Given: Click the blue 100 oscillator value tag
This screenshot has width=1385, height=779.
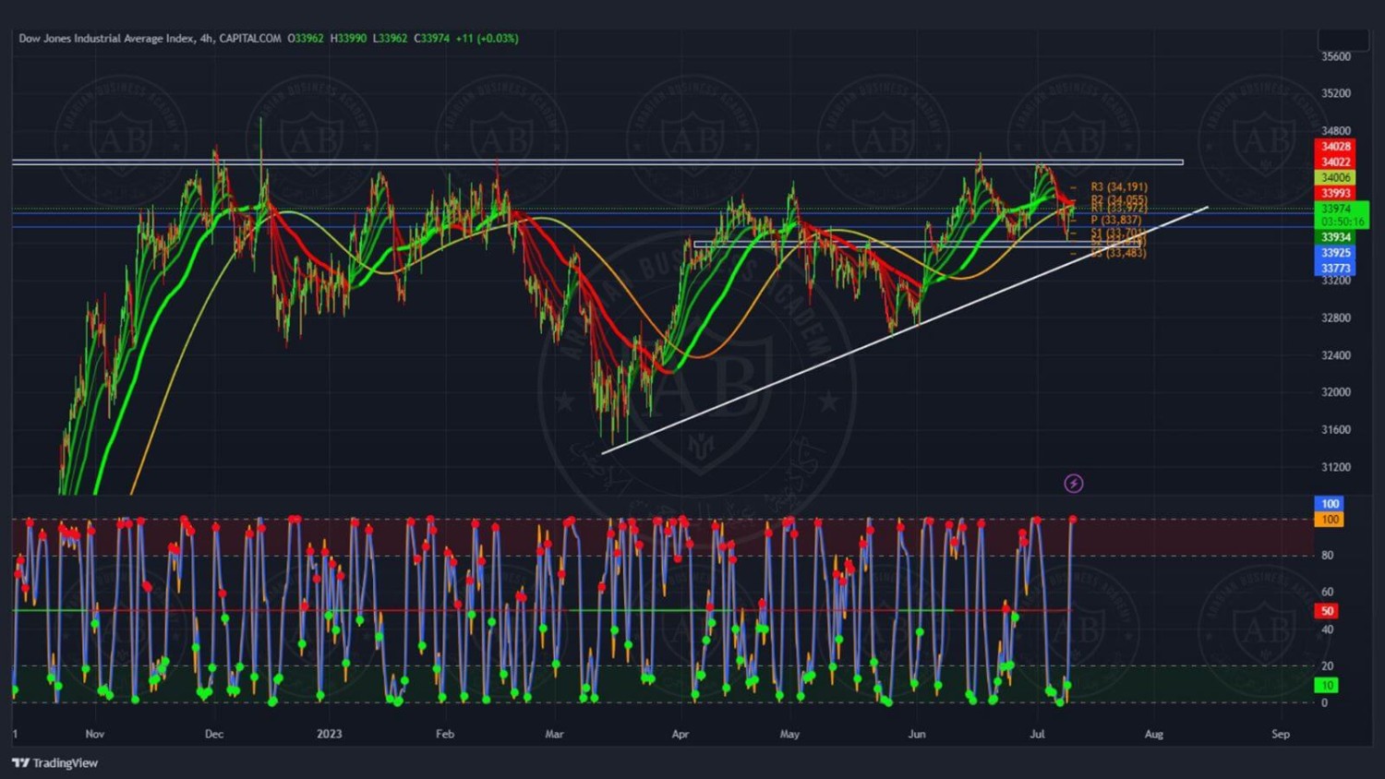Looking at the screenshot, I should [1330, 503].
